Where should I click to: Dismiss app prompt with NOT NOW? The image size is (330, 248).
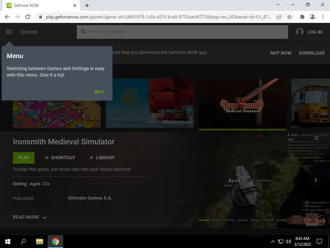[x=281, y=53]
